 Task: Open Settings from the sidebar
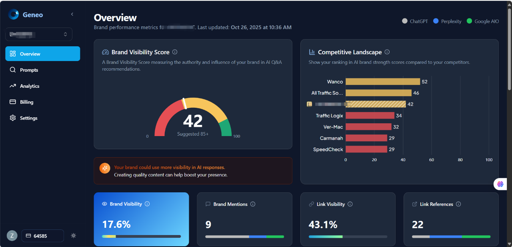(x=28, y=118)
